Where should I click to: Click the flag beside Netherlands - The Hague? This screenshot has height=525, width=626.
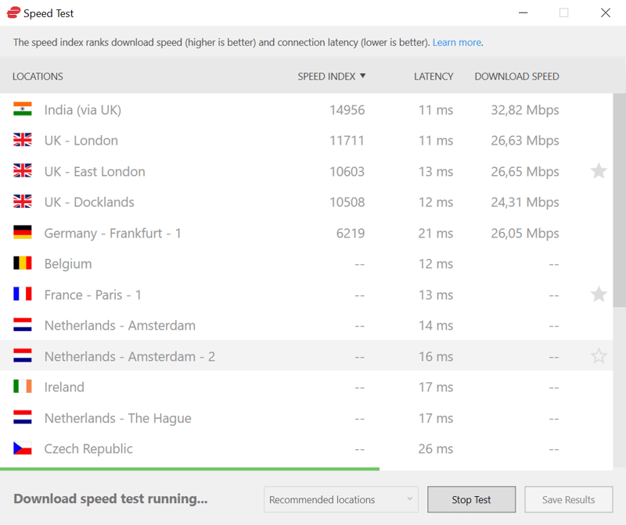point(23,417)
